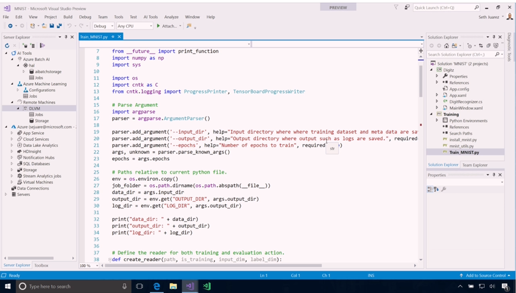Toggle auto-hide pin on Solution Explorer panel
Viewport: 516px width, 293px height.
[494, 37]
